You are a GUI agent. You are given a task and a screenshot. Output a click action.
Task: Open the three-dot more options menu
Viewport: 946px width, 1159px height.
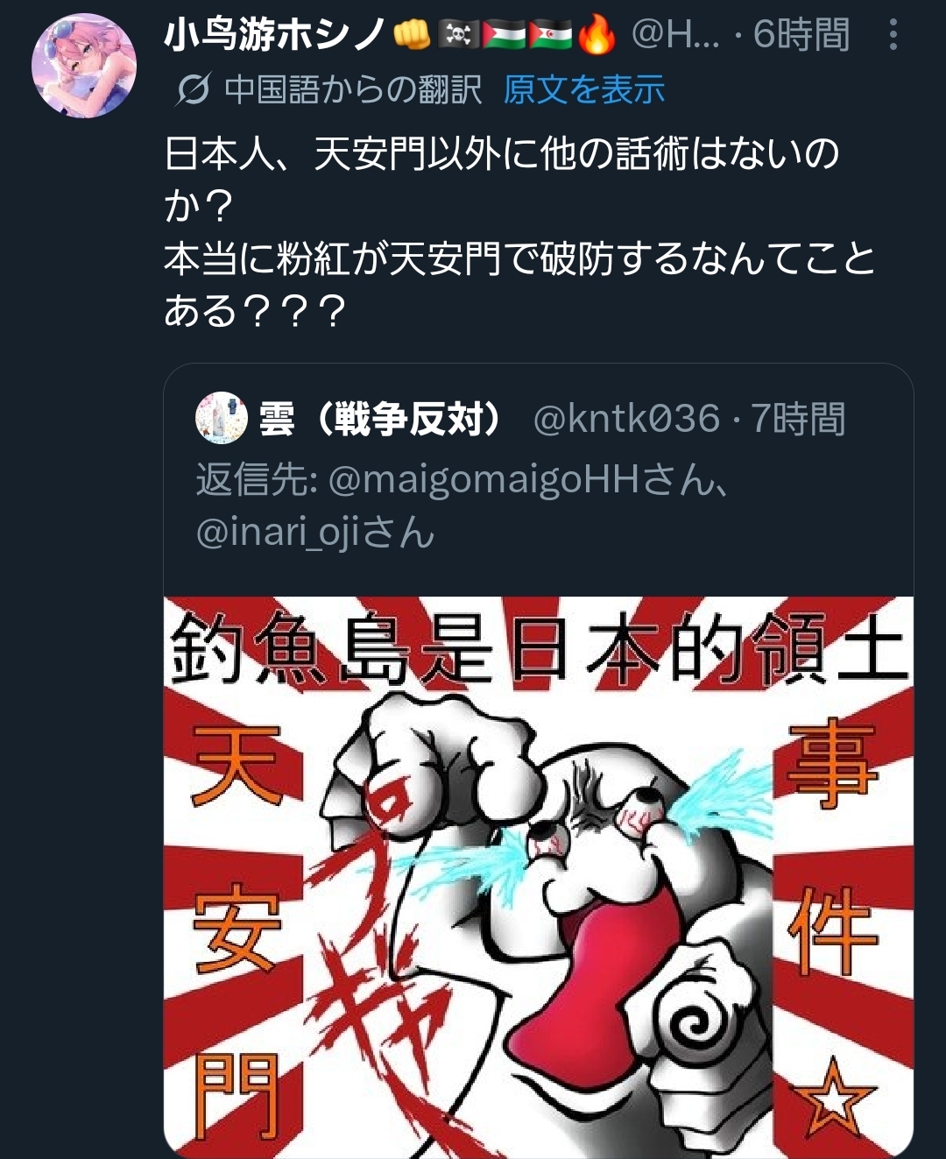click(893, 34)
